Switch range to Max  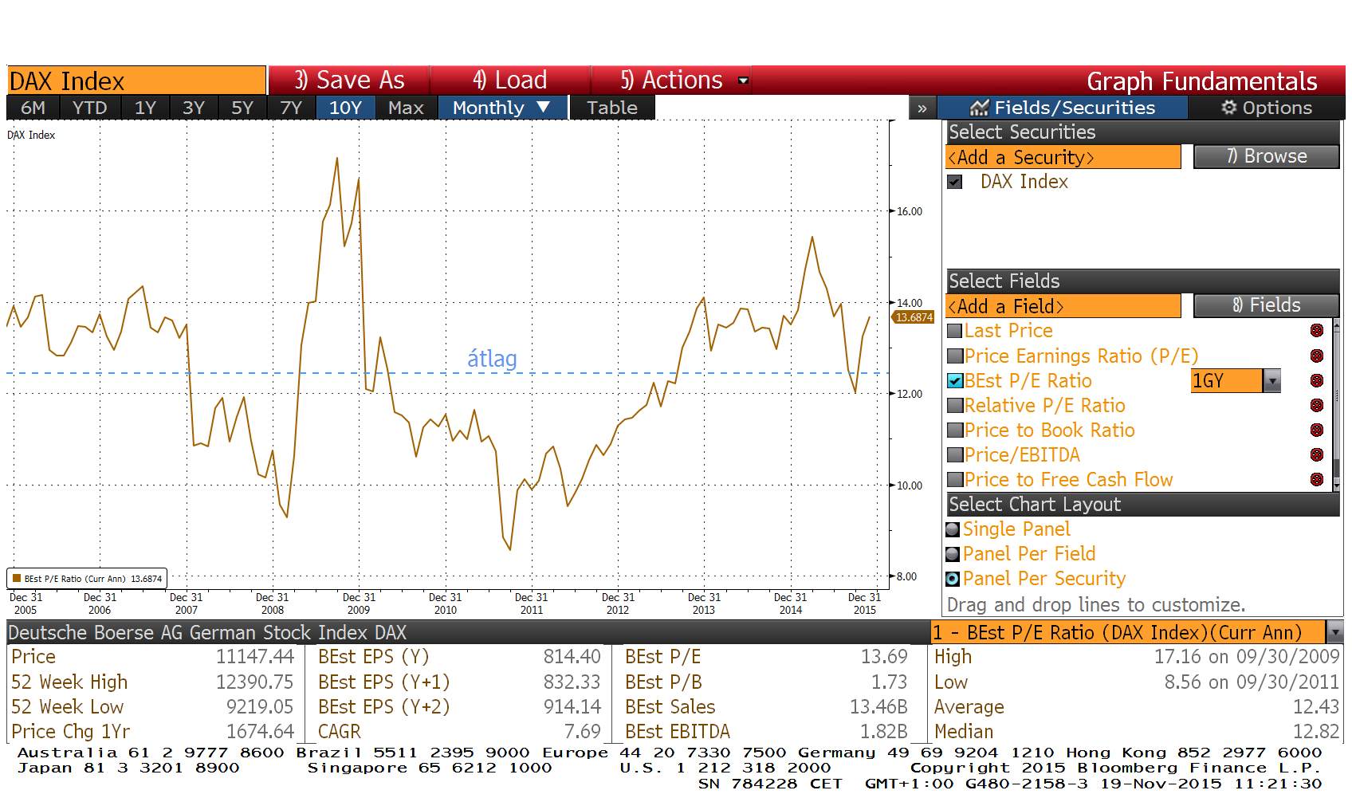tap(406, 108)
